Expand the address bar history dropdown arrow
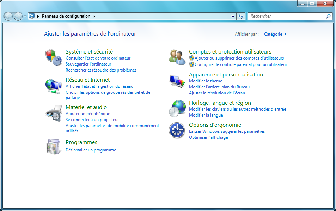Screen dimensions: 336x211 click(x=233, y=16)
